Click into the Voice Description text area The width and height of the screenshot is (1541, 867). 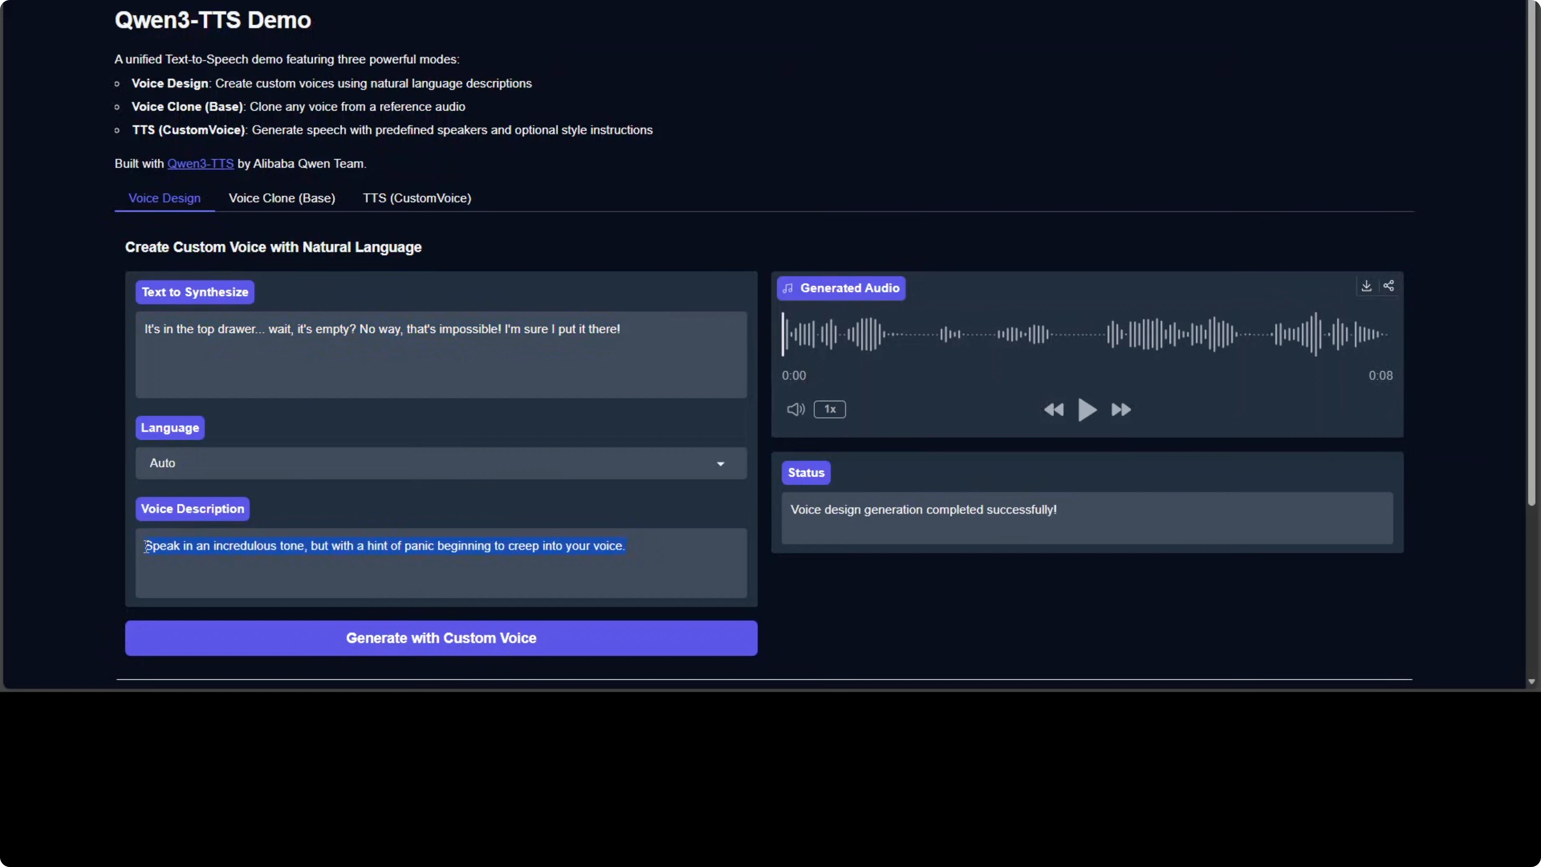tap(441, 571)
